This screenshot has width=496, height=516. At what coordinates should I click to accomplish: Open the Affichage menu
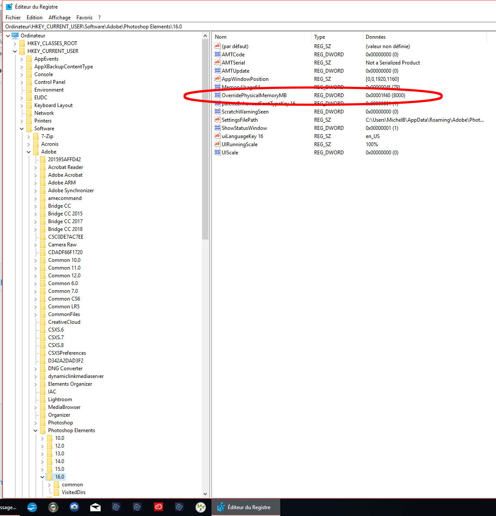59,17
